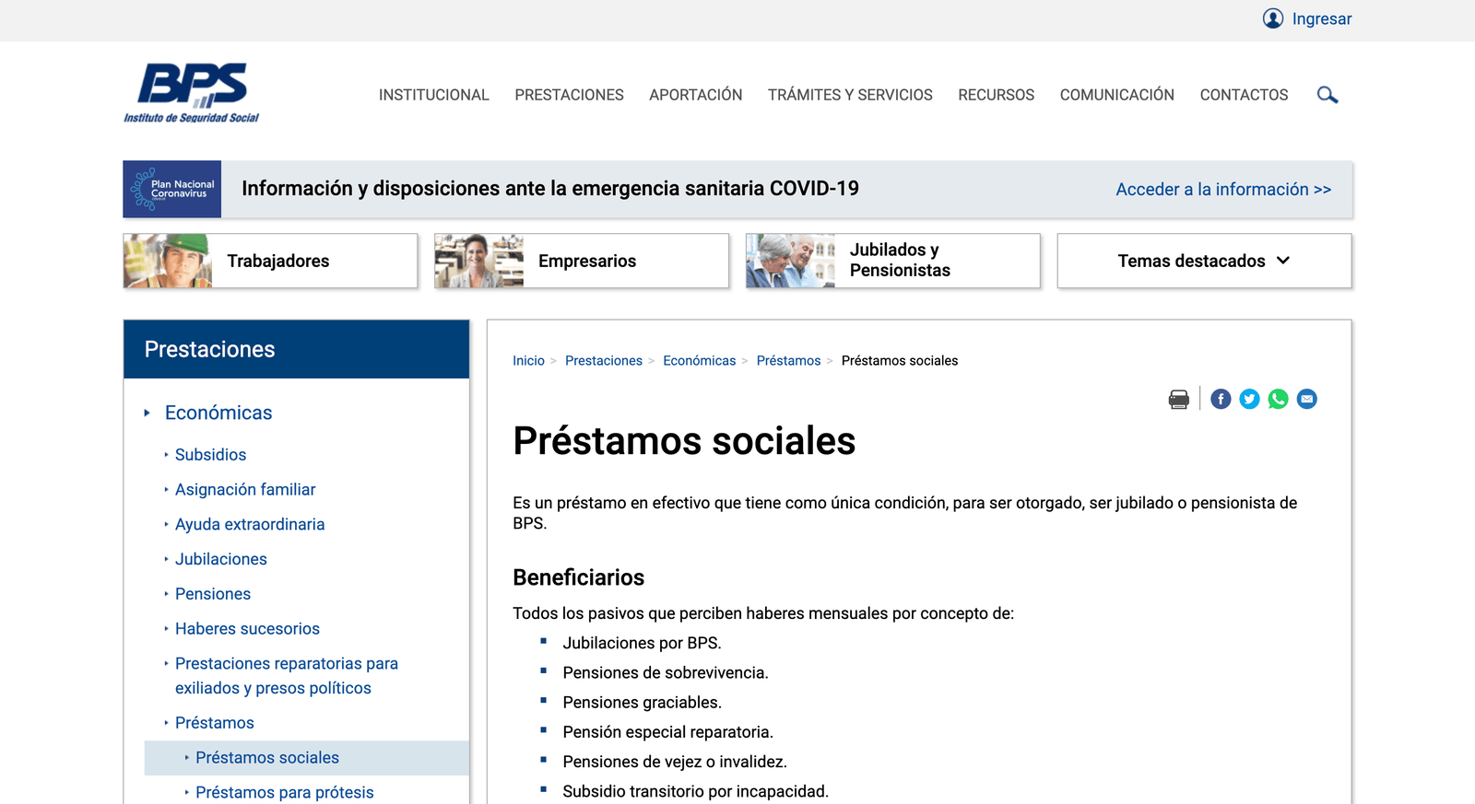The width and height of the screenshot is (1475, 804).
Task: Click the 'Pensiones graciables.' list item
Action: point(643,703)
